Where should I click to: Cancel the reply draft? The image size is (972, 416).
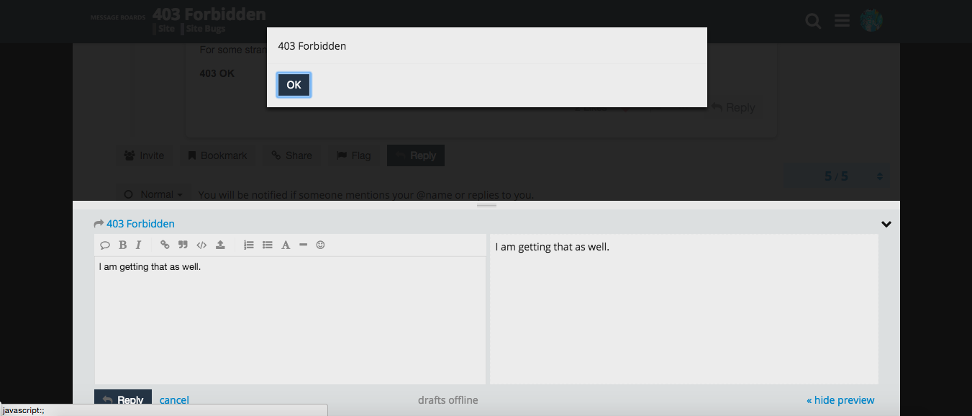(174, 399)
